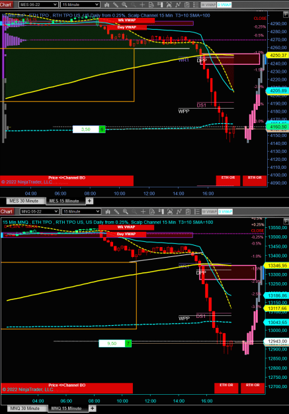Open the Data Series icon in MNQ toolbar
Image resolution: width=289 pixels, height=414 pixels.
152,211
